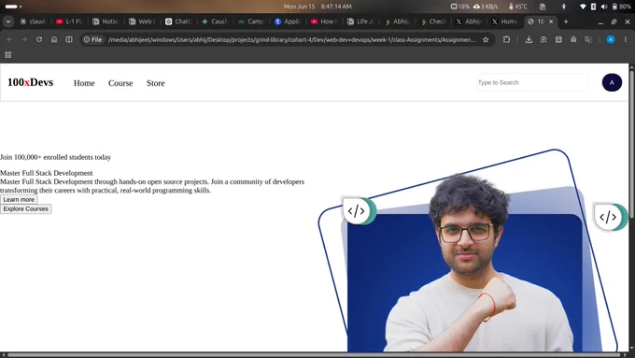Click the Home navigation link
The height and width of the screenshot is (358, 635).
[84, 83]
